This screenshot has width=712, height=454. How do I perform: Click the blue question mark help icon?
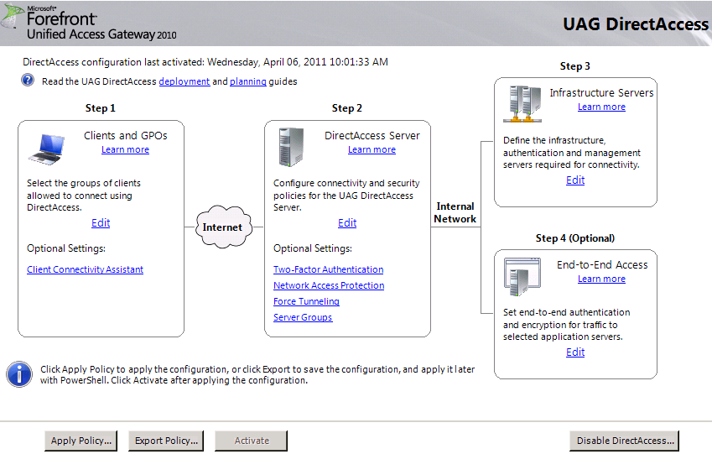pyautogui.click(x=28, y=81)
